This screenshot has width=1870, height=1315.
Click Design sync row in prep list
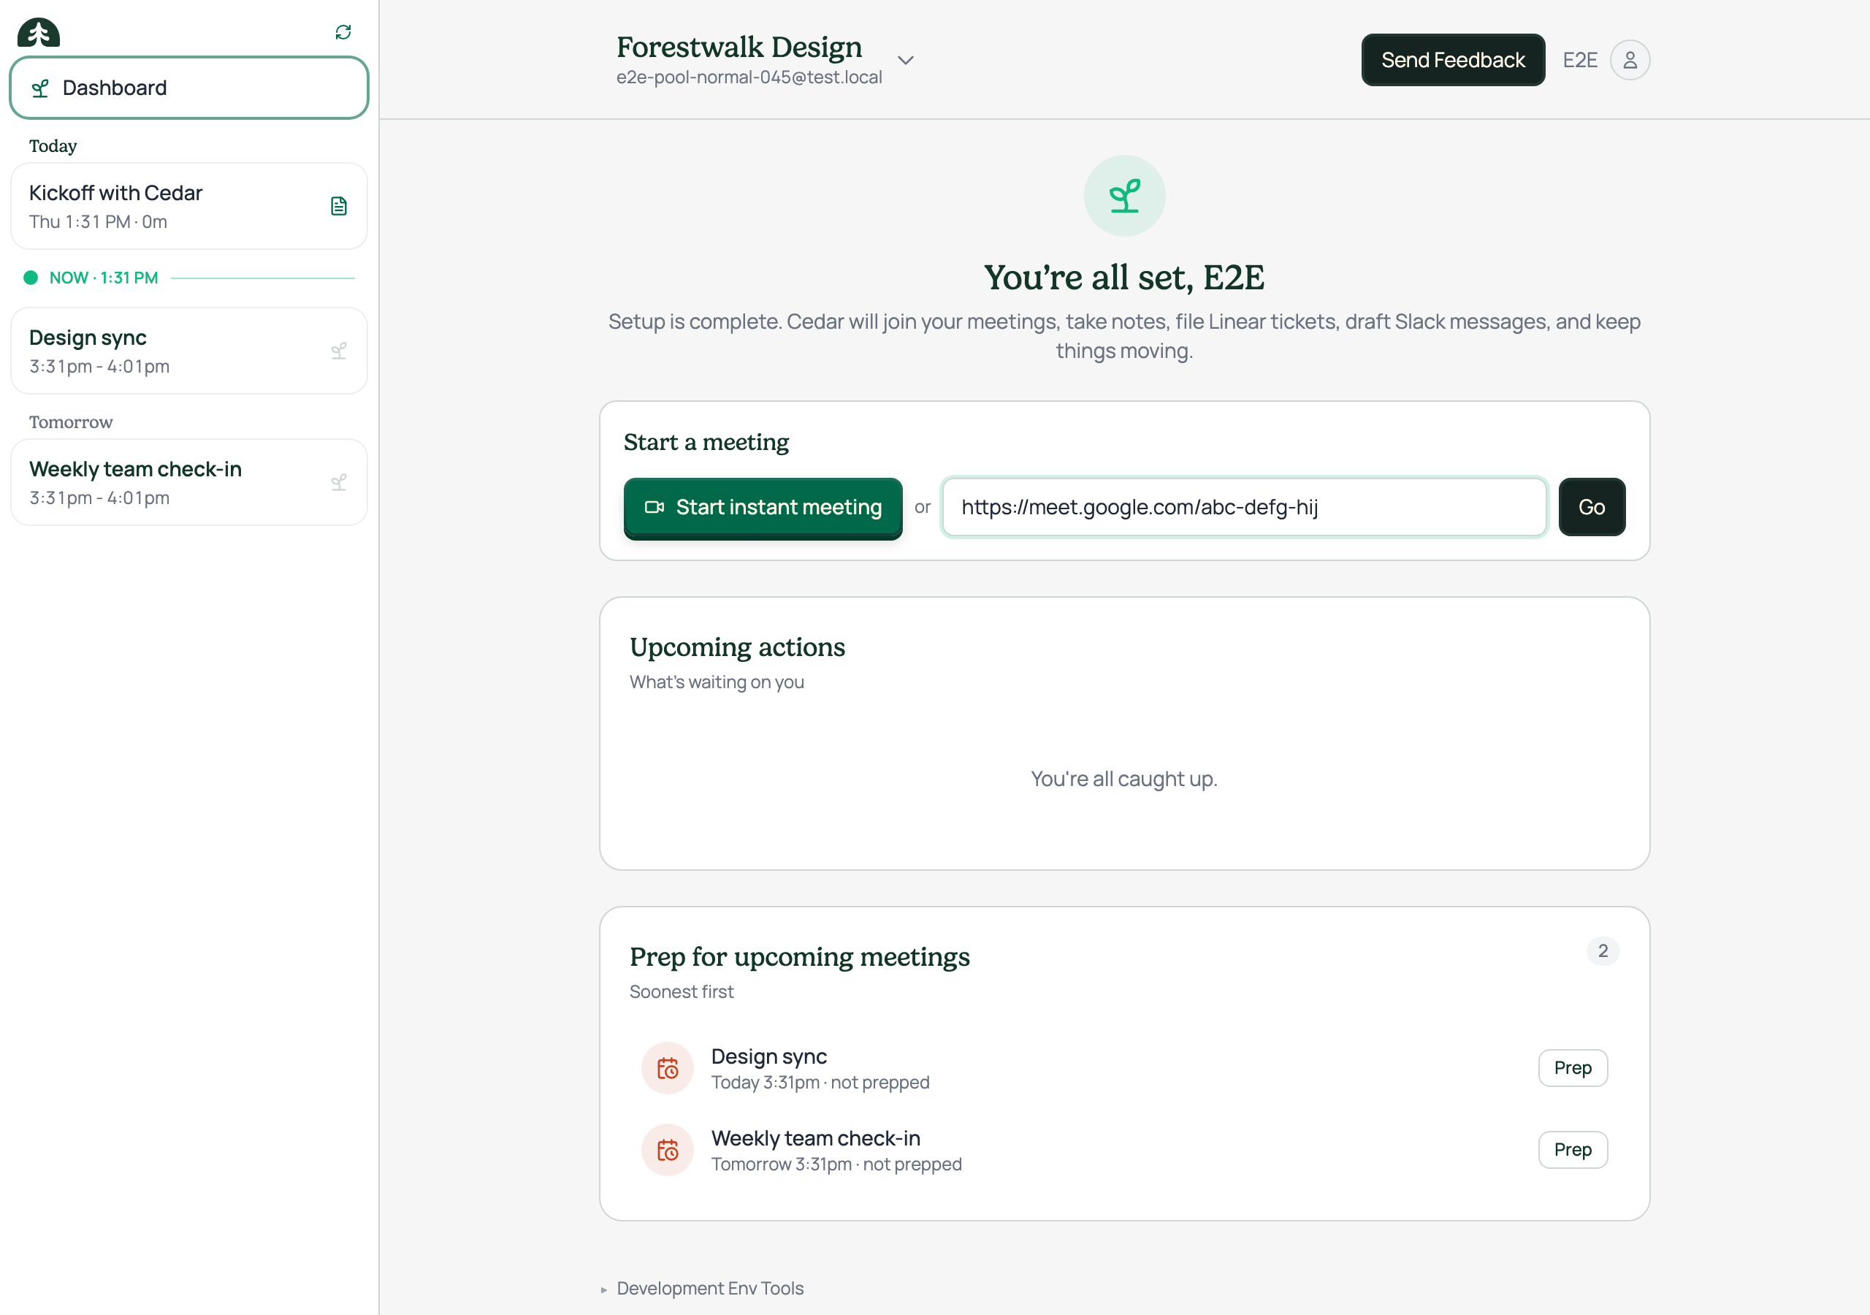pyautogui.click(x=1124, y=1068)
